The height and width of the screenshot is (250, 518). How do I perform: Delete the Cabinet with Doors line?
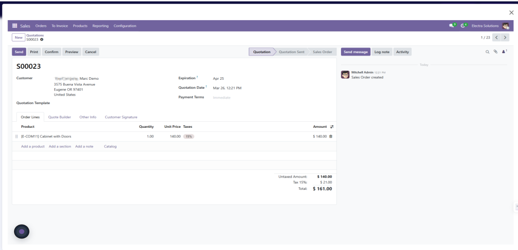331,136
